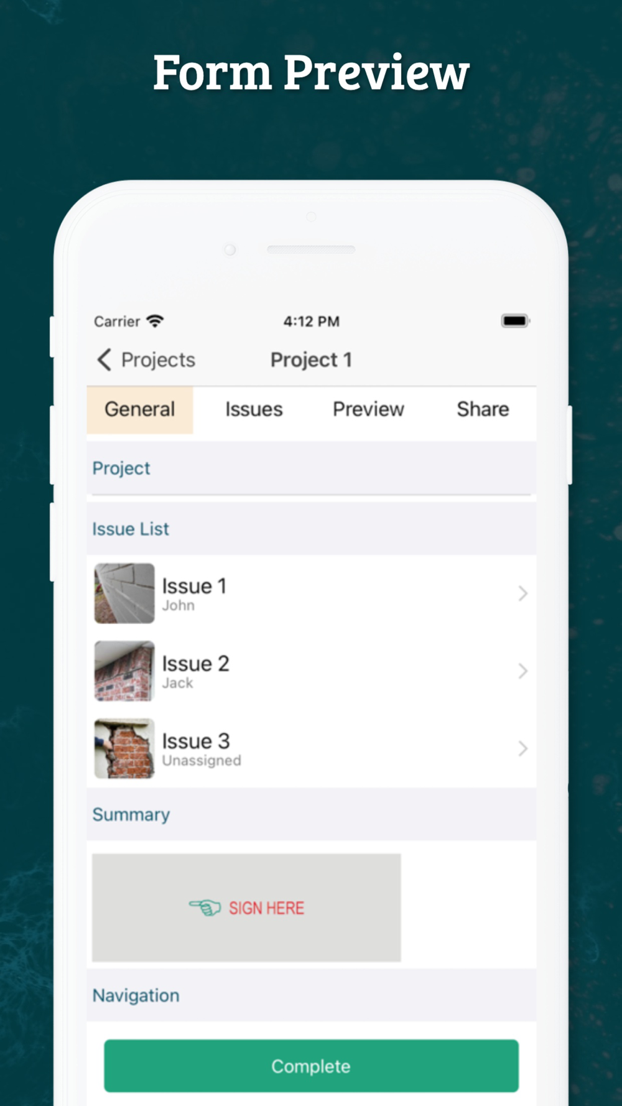Switch to the Issues tab

coord(254,409)
